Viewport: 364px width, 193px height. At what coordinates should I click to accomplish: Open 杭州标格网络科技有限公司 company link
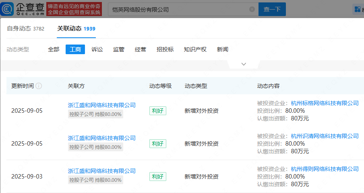325,103
